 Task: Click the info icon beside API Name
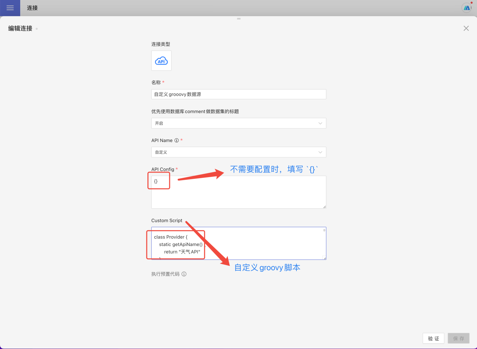[x=177, y=140]
